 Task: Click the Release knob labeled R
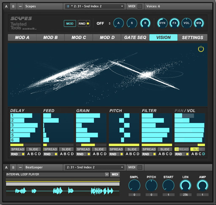coord(145,23)
